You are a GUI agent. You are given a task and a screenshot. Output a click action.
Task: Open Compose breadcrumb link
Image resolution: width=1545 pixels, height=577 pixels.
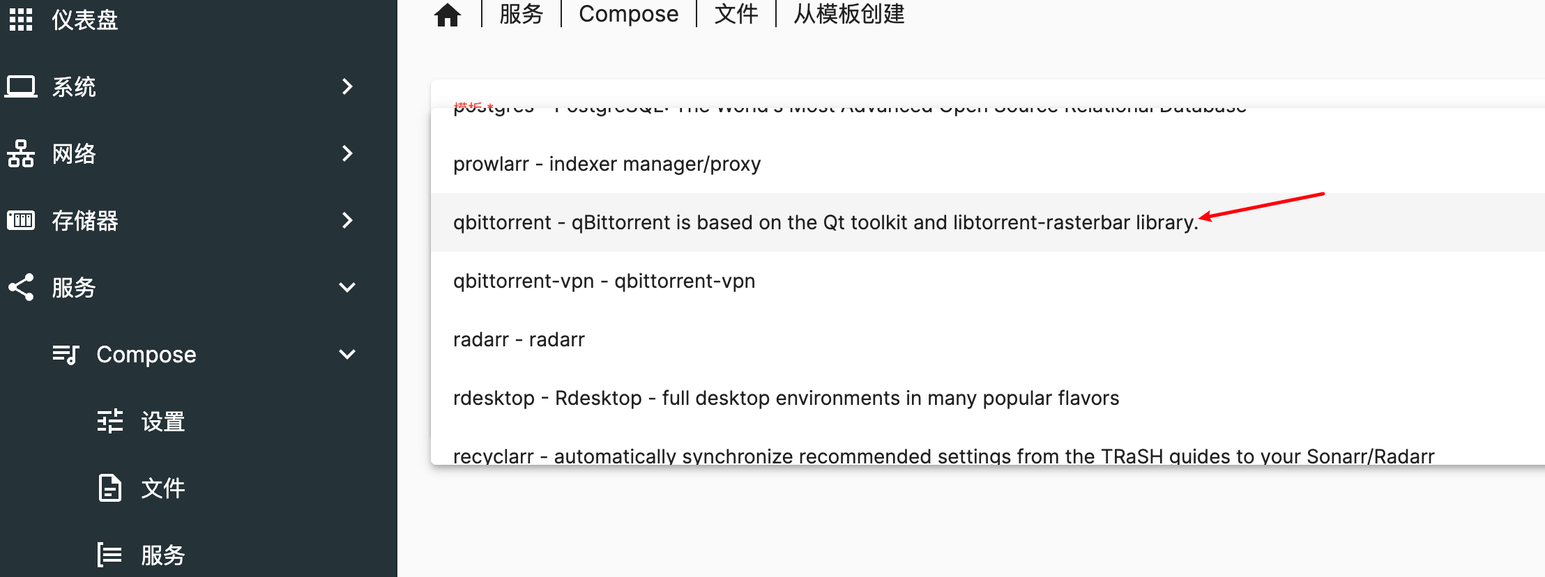[628, 14]
